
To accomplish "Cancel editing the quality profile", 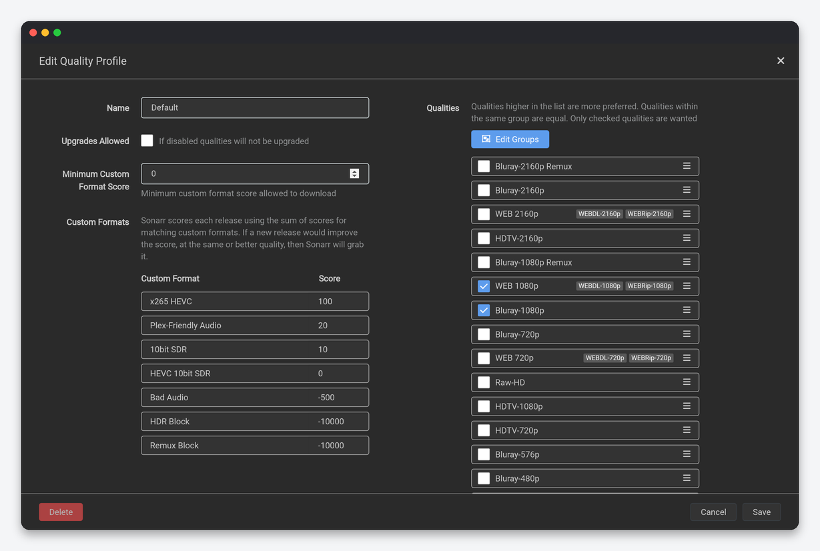I will pos(713,512).
